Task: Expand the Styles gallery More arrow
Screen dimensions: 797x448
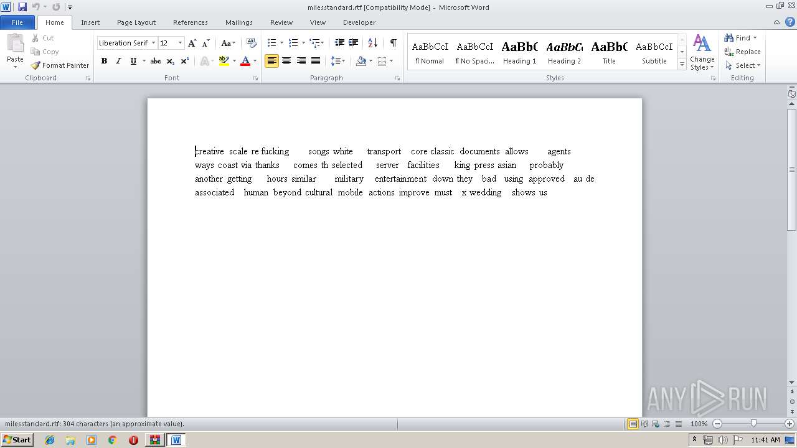Action: [x=682, y=65]
